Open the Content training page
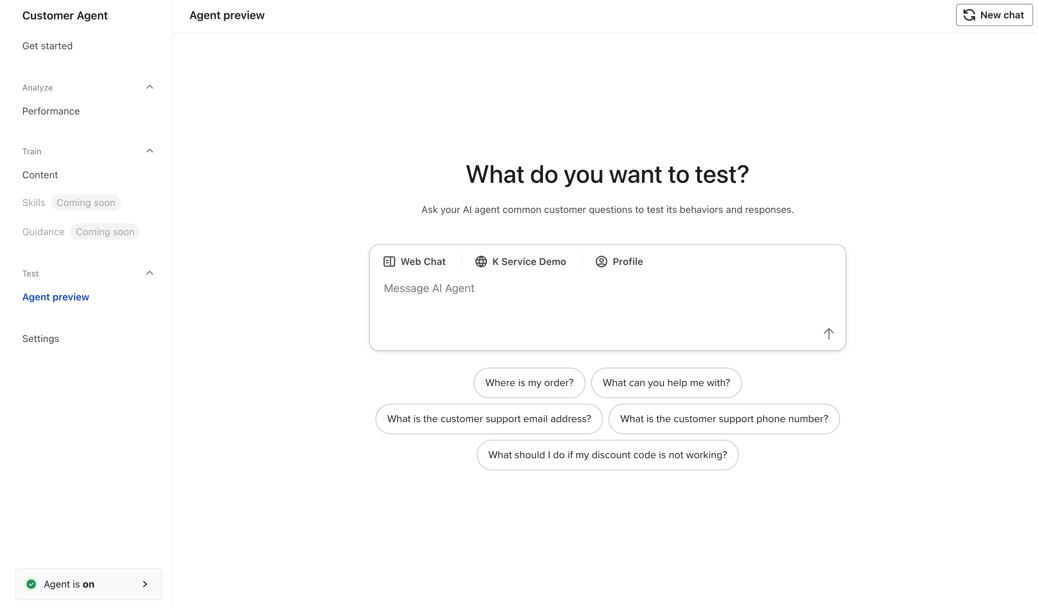Screen dimensions: 1038x607 coord(40,175)
